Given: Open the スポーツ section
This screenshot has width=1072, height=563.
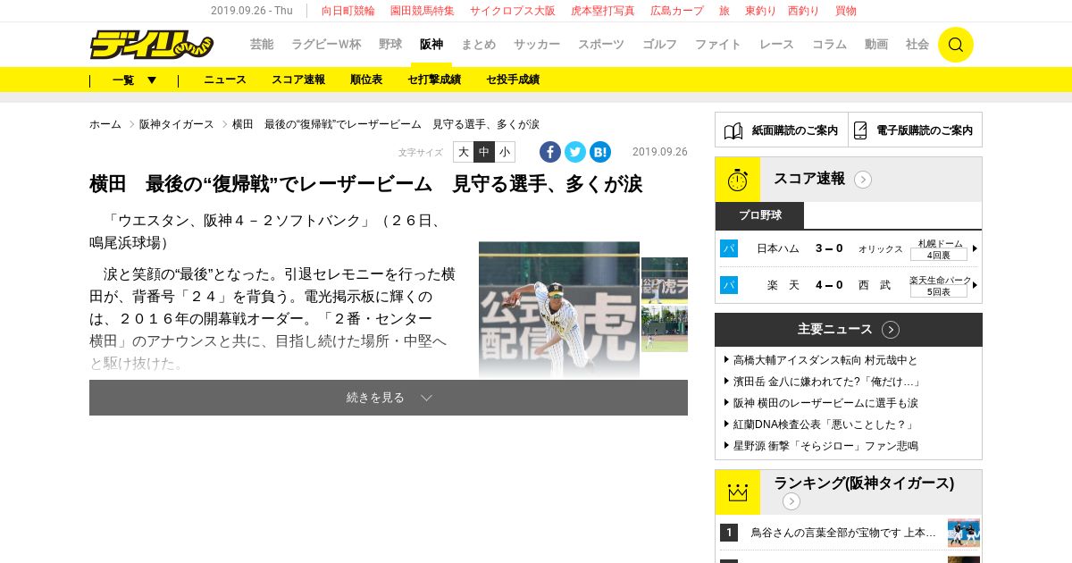Looking at the screenshot, I should (601, 45).
